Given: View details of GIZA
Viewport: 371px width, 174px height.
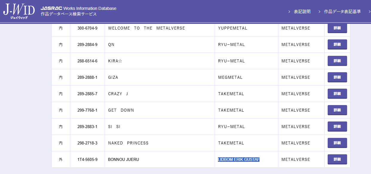Looking at the screenshot, I should pos(337,77).
